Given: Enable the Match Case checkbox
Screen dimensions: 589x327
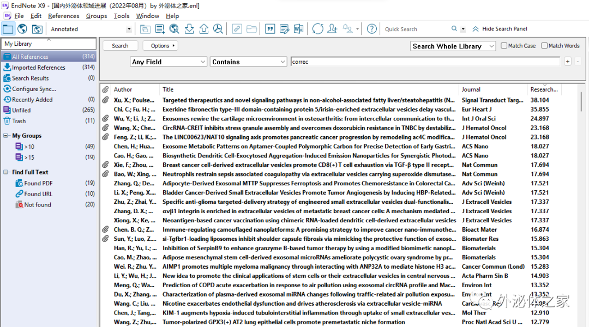Looking at the screenshot, I should [x=504, y=45].
